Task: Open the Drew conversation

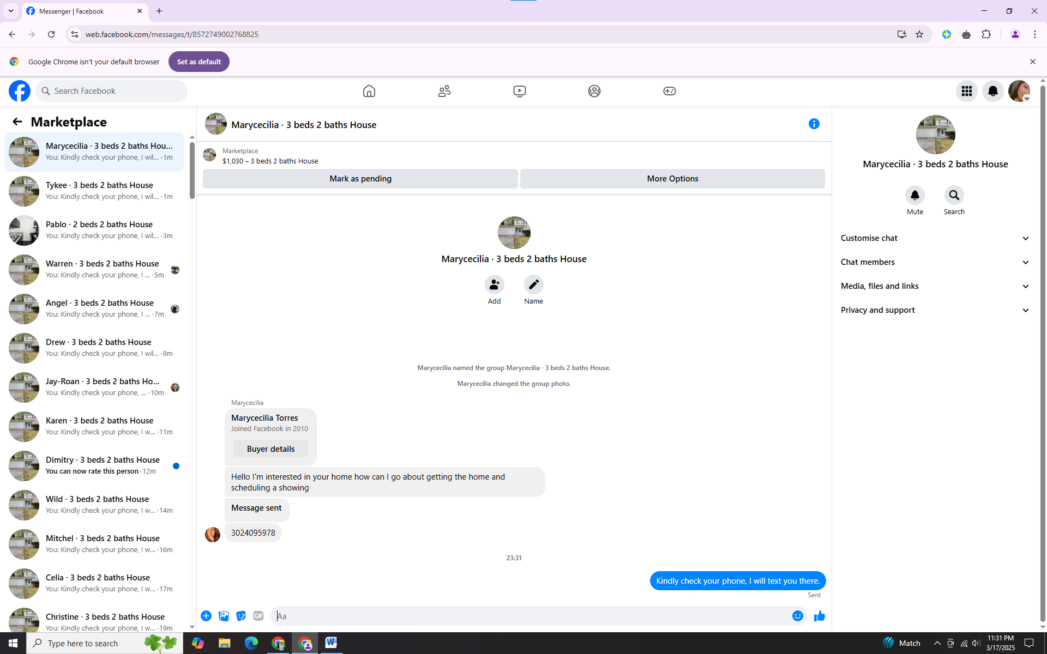Action: coord(94,348)
